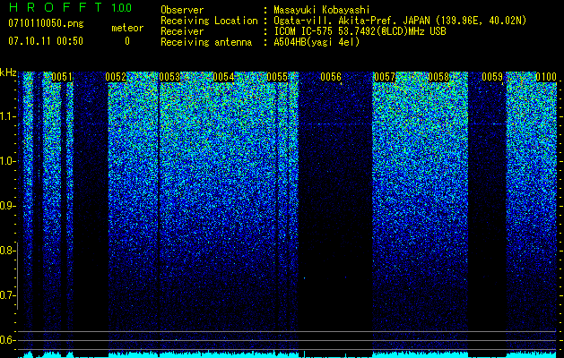This screenshot has height=358, width=564.
Task: Click the Observer label
Action: pos(182,10)
